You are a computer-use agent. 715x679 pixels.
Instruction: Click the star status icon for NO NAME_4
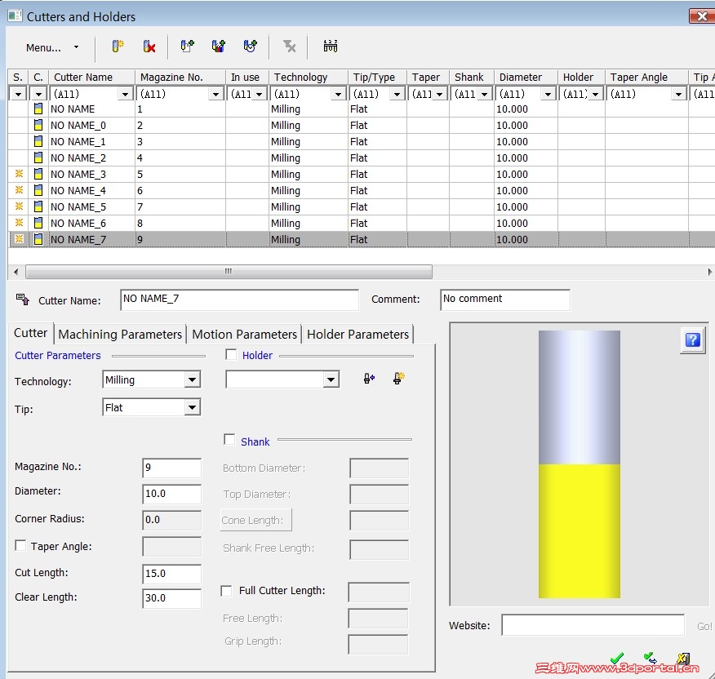tap(19, 190)
